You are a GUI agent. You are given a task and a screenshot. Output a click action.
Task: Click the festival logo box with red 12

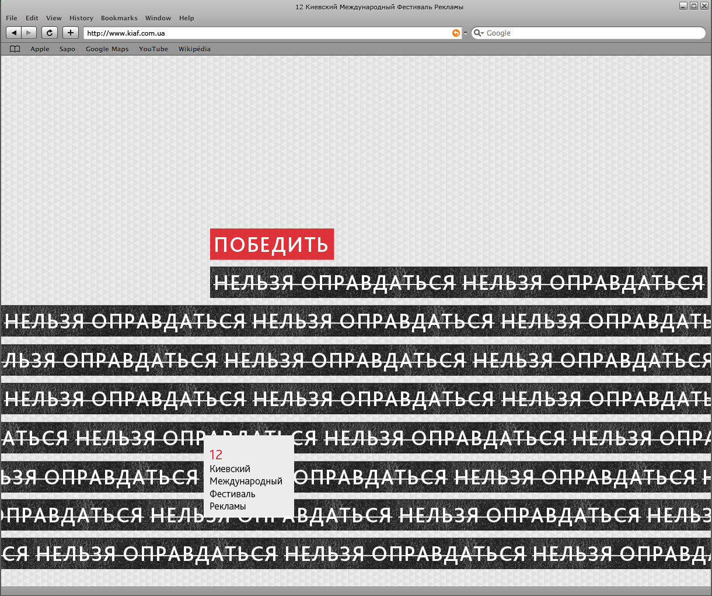(x=249, y=476)
